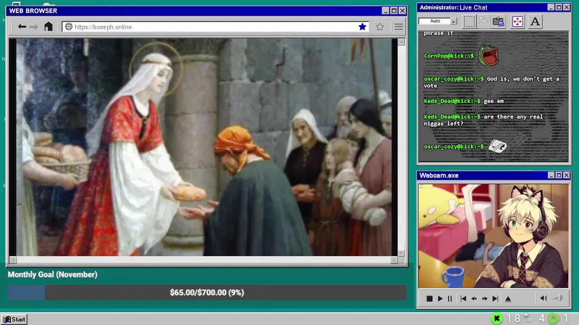Viewport: 579px width, 325px height.
Task: Select the dashed marquee selection tool in Live Chat
Action: pos(469,21)
